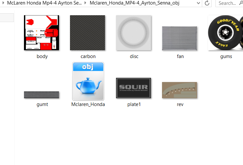Select the fan texture thumbnail
The height and width of the screenshot is (165, 243).
(179, 38)
